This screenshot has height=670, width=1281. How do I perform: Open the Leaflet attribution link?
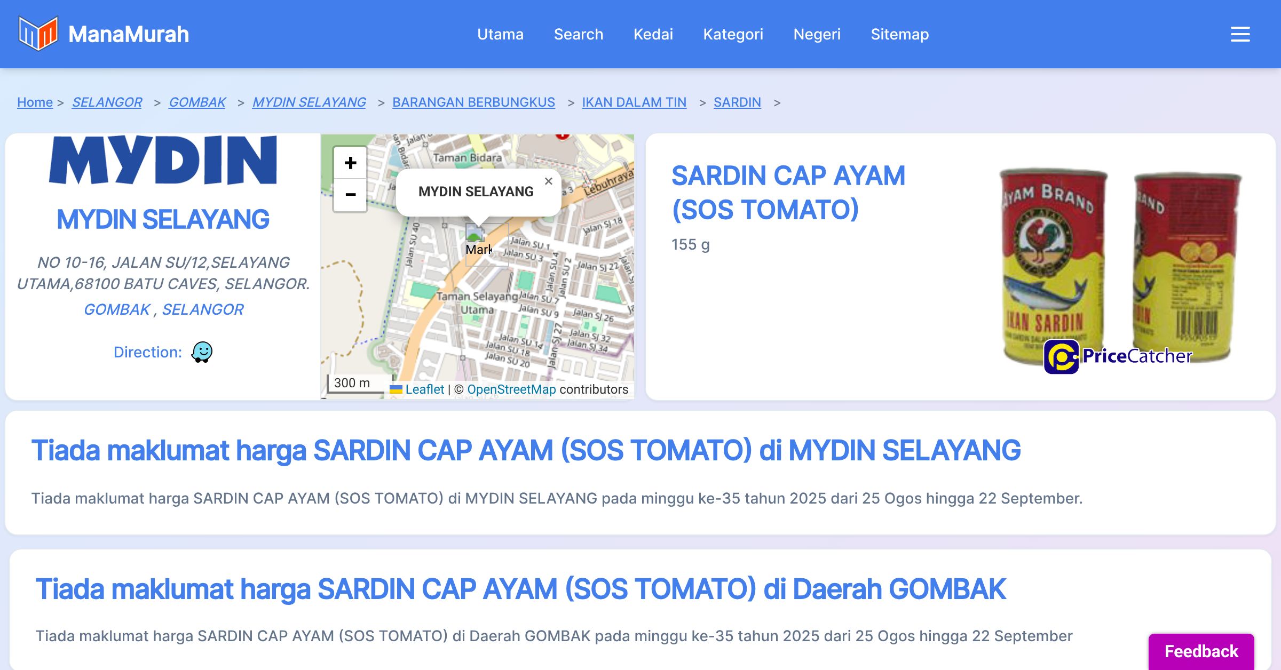click(x=424, y=389)
